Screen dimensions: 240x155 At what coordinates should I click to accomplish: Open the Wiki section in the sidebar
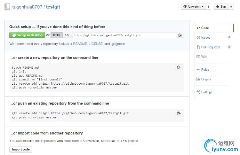(204, 56)
